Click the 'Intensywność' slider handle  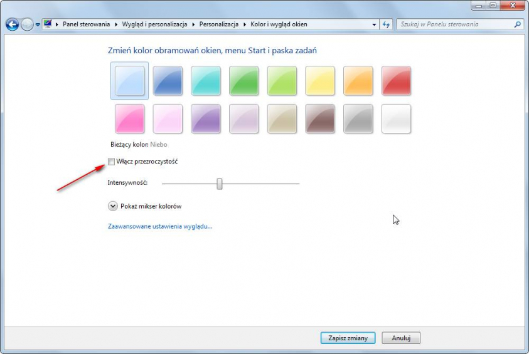220,184
